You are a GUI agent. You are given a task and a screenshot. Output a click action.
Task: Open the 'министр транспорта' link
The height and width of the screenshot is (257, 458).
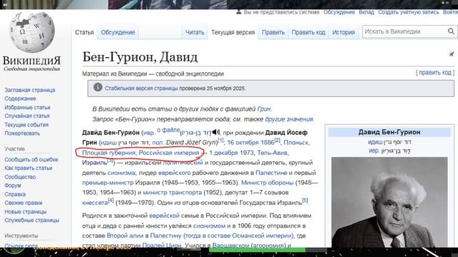pyautogui.click(x=172, y=193)
